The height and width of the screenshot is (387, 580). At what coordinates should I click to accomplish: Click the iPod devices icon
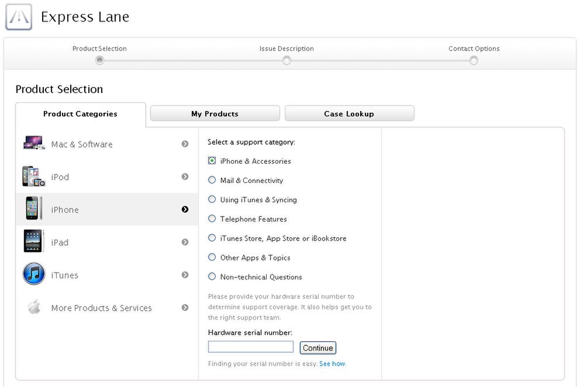tap(33, 176)
